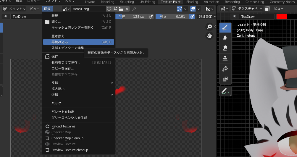
Task: Choose 新規 from the image menu
Action: [79, 16]
